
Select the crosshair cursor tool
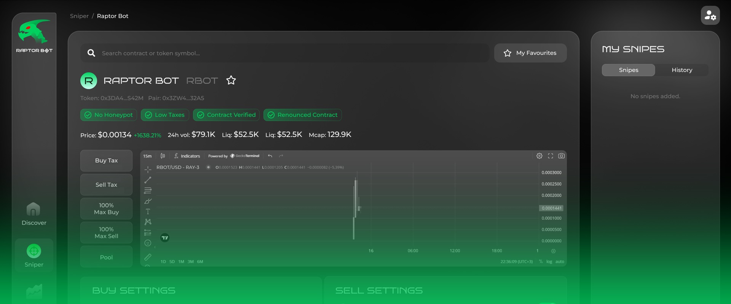(x=148, y=169)
